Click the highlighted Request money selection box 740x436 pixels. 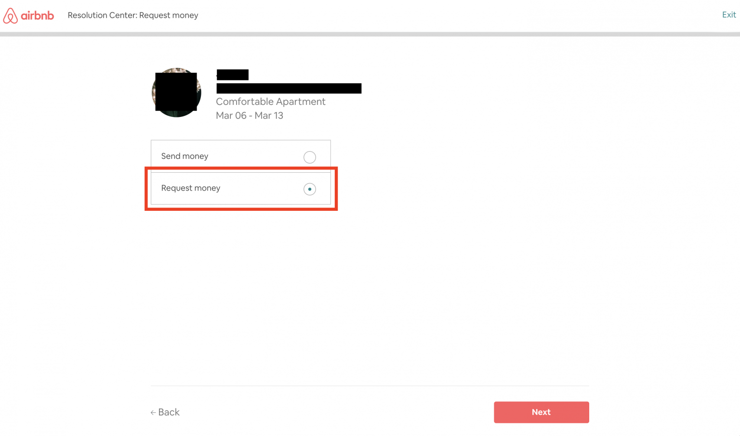pyautogui.click(x=240, y=188)
